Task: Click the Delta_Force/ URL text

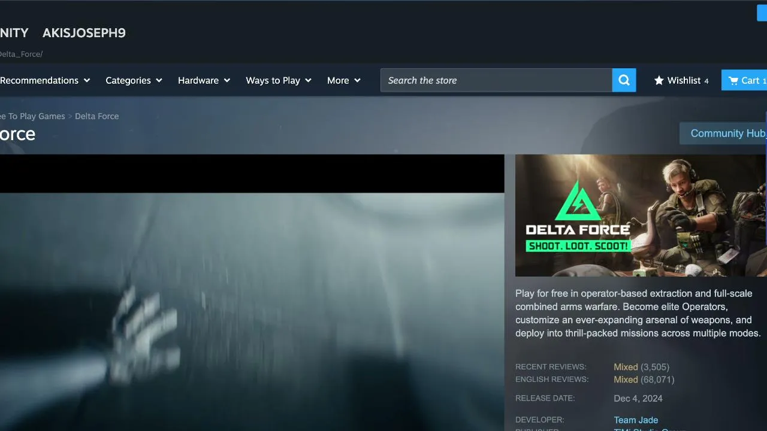Action: [x=21, y=54]
